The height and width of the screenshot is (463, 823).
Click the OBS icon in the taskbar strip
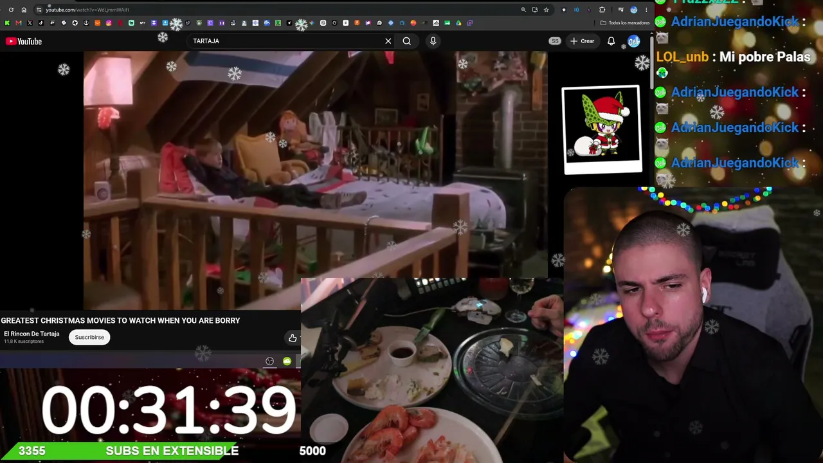click(270, 361)
